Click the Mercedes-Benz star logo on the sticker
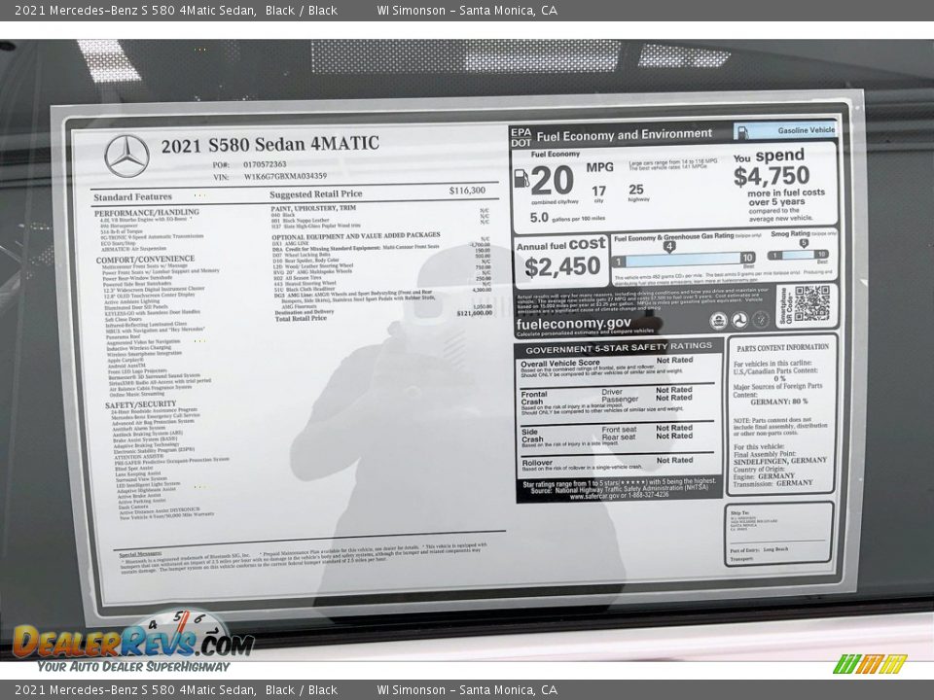 126,156
